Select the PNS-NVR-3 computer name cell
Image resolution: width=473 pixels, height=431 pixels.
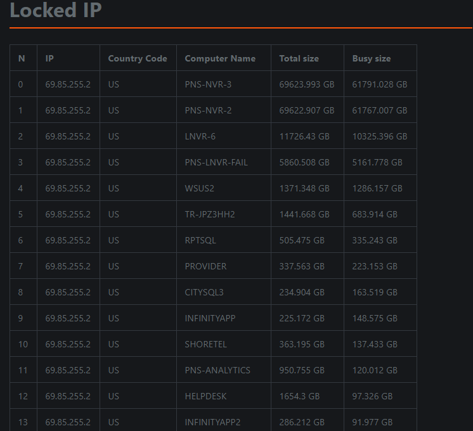click(x=208, y=84)
